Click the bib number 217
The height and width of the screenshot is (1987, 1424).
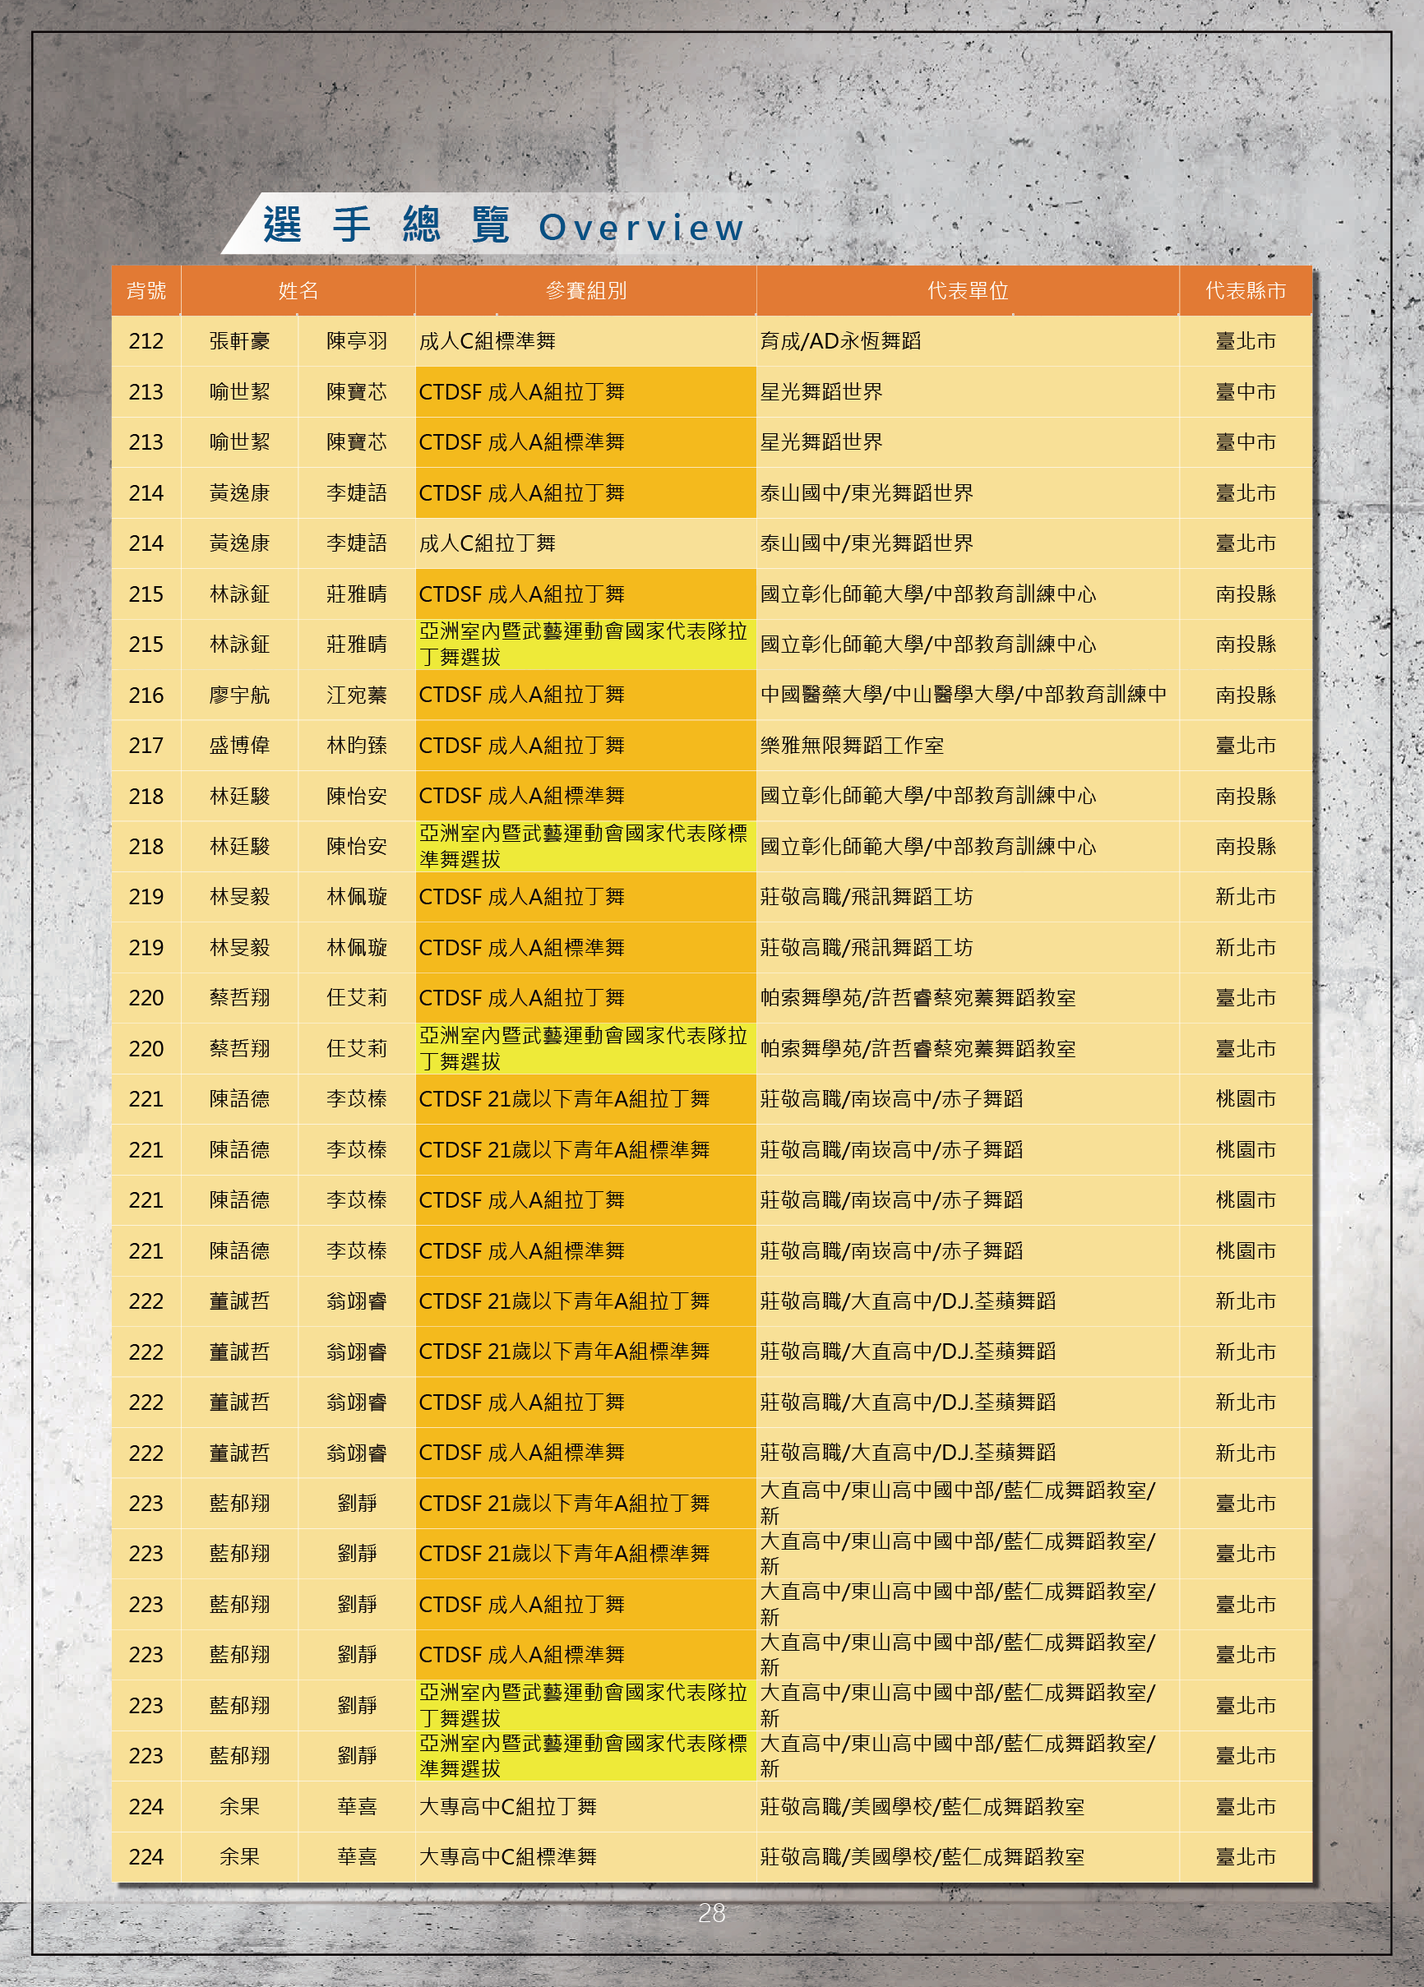[x=146, y=746]
